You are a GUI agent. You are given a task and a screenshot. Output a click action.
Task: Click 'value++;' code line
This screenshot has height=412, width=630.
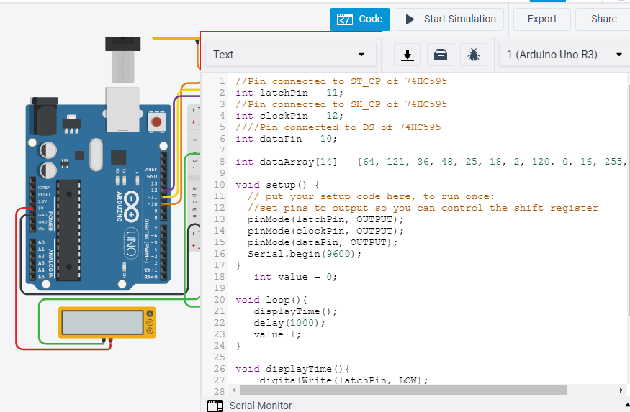point(277,334)
